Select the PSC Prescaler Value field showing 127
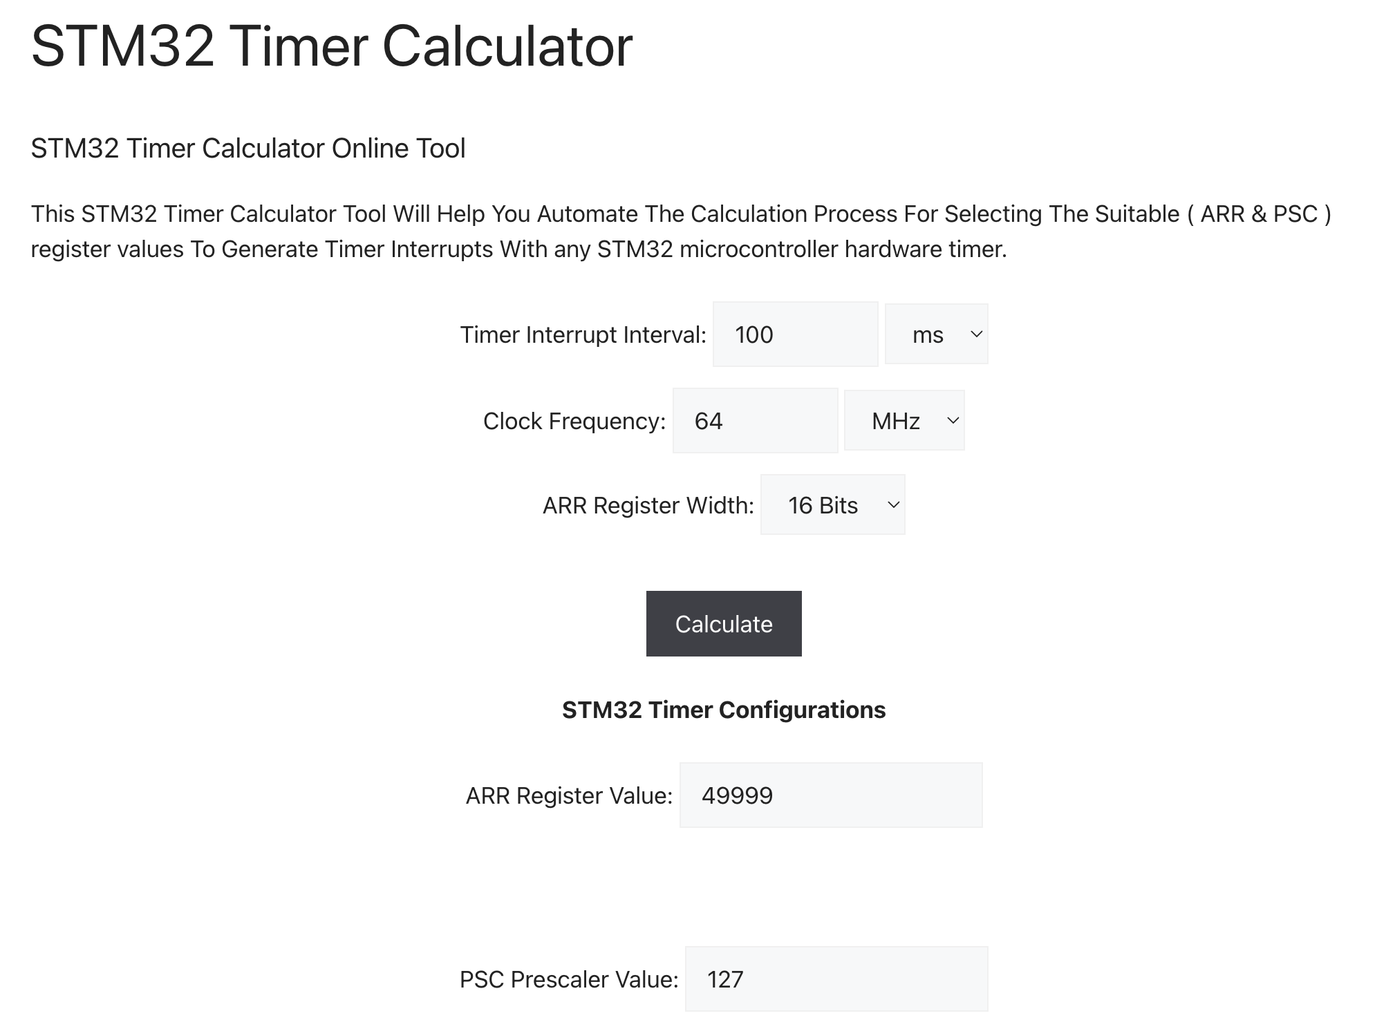Viewport: 1395px width, 1020px height. click(836, 979)
